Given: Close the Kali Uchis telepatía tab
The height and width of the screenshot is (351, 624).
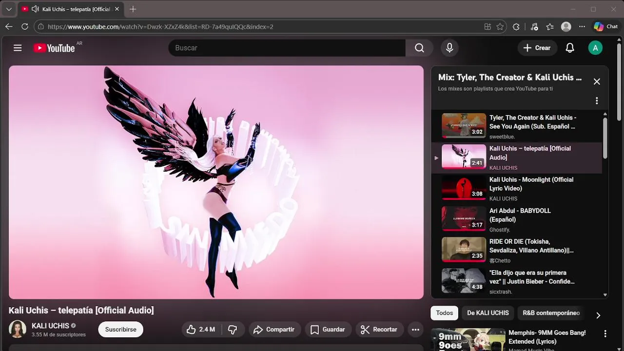Looking at the screenshot, I should click(x=117, y=9).
